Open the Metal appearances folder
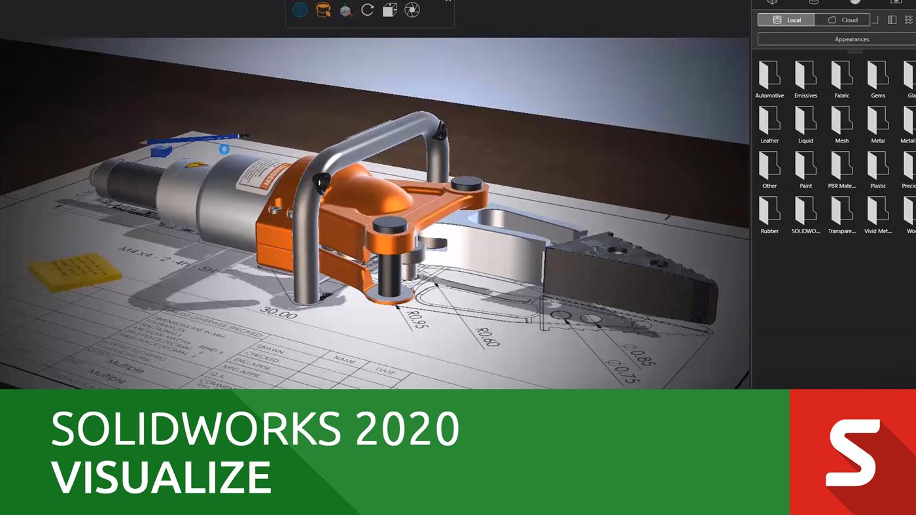 pos(877,125)
